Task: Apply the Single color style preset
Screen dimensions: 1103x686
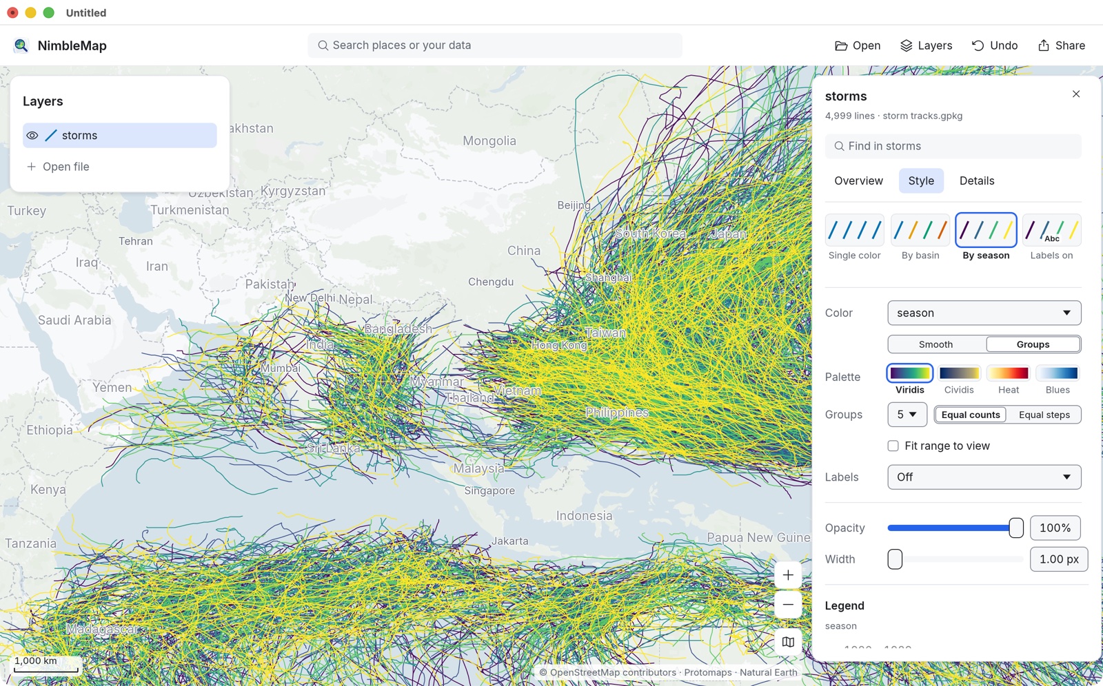Action: point(855,238)
